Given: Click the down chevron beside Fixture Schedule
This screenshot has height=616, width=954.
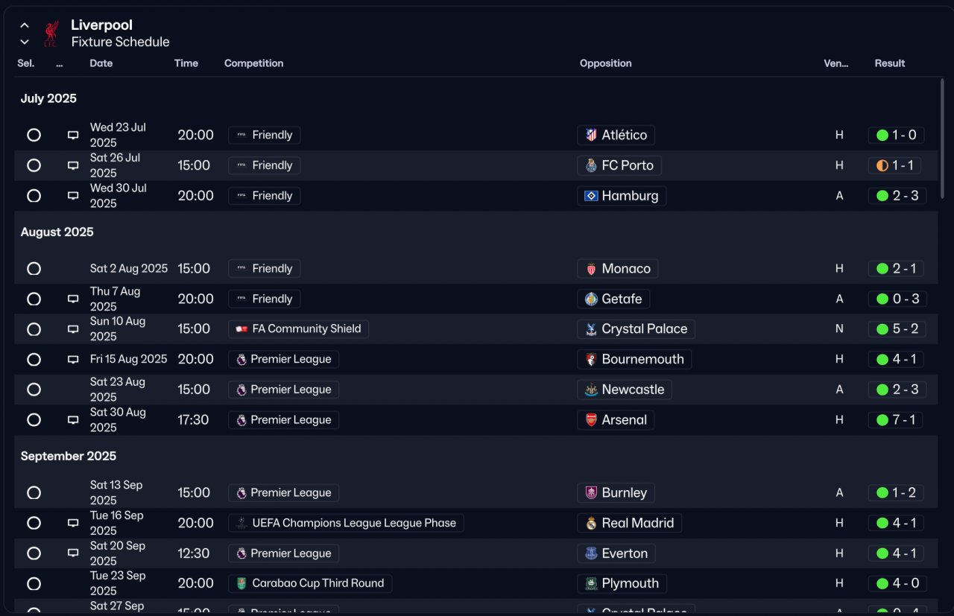Looking at the screenshot, I should (25, 42).
